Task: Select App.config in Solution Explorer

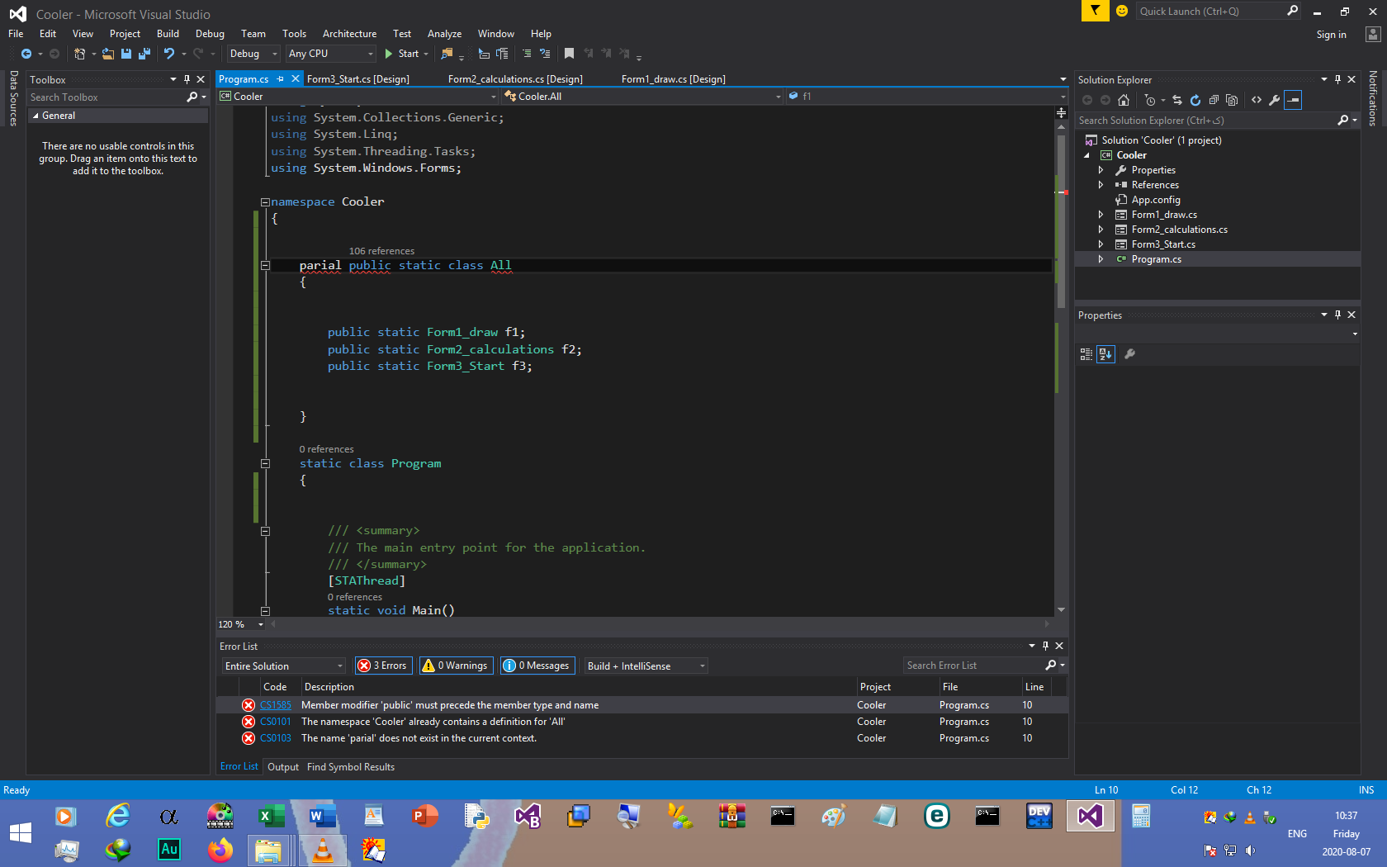Action: coord(1156,200)
